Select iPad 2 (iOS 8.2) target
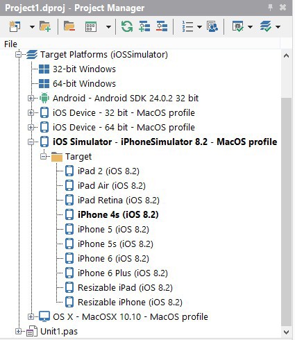 [108, 171]
